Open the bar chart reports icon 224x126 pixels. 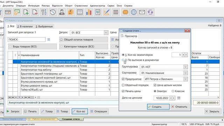coord(89,12)
